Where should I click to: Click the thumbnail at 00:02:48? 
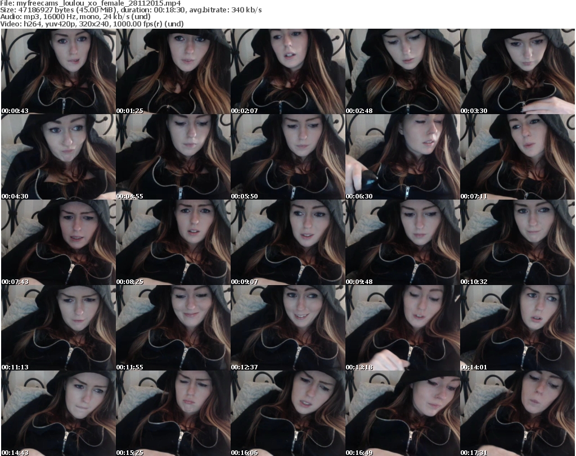tap(403, 71)
